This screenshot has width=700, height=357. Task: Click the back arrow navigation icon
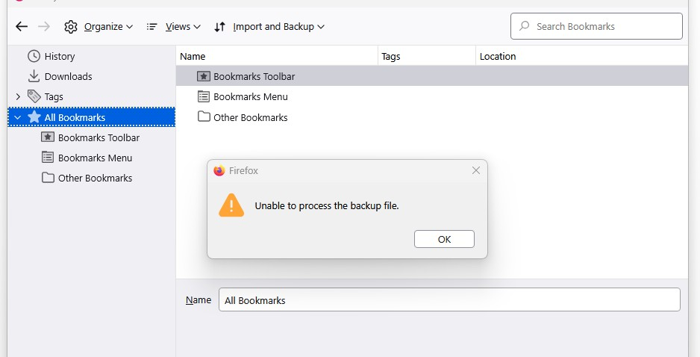click(22, 27)
